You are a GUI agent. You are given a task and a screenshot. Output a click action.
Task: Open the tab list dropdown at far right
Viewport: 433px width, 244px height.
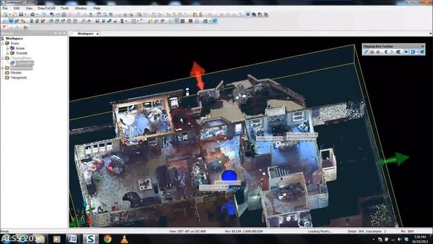click(430, 33)
